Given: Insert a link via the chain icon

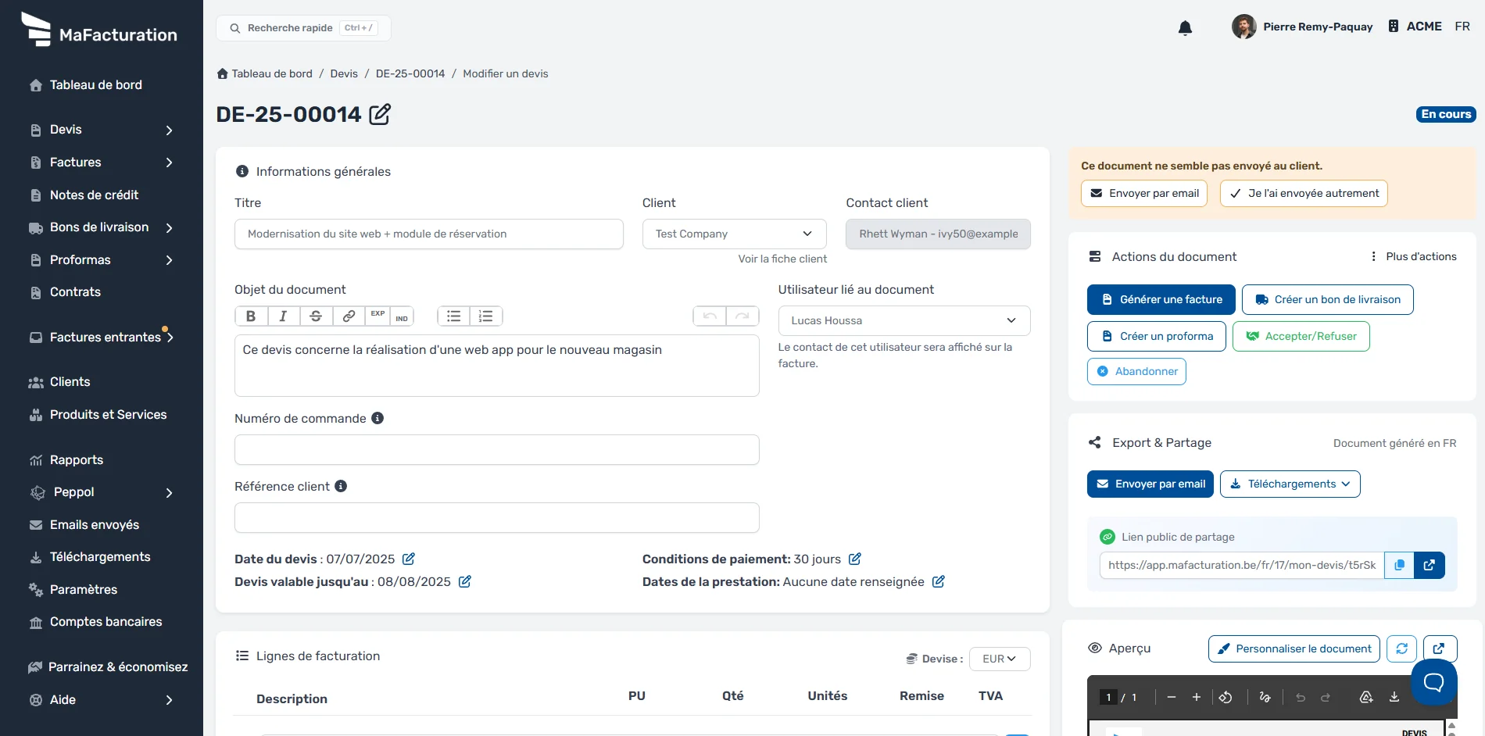Looking at the screenshot, I should pyautogui.click(x=349, y=316).
